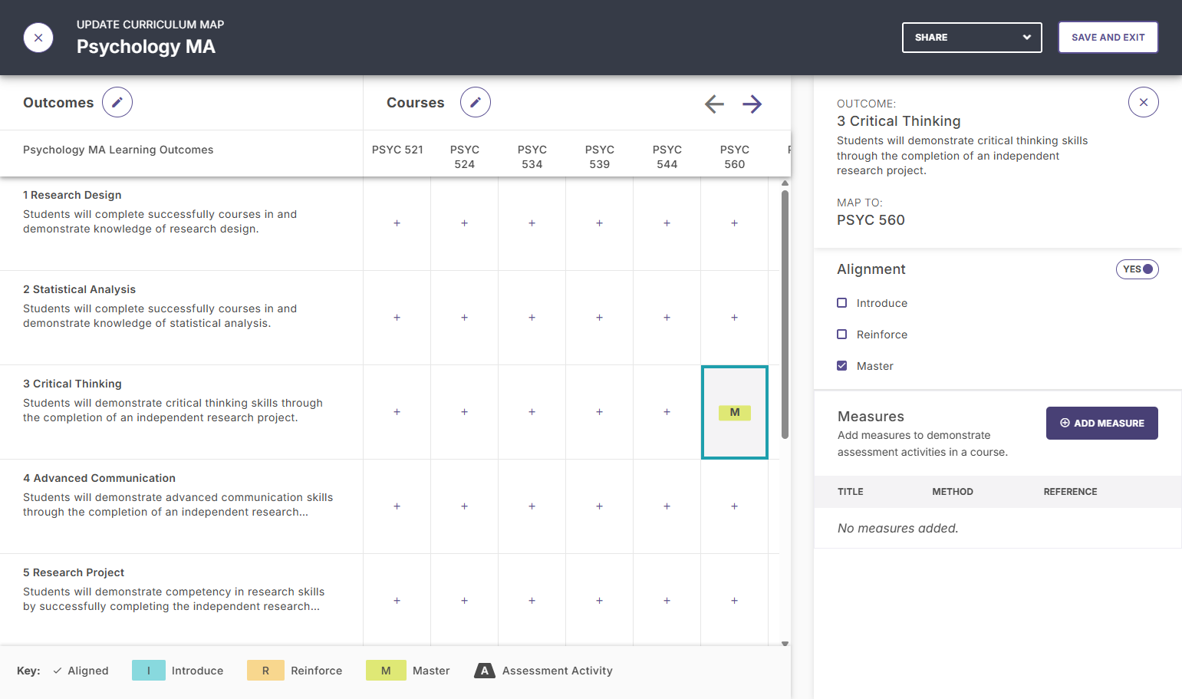Click the Reference column header in Measures

(x=1070, y=492)
